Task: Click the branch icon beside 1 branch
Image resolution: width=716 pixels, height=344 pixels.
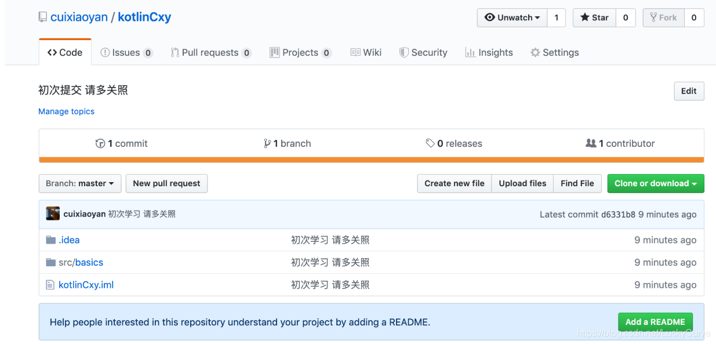Action: tap(267, 143)
